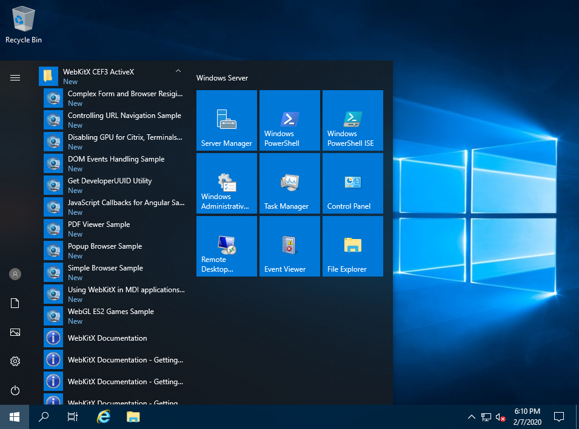Screen dimensions: 579x429
Task: Open Settings gear in Start sidebar
Action: pyautogui.click(x=15, y=361)
